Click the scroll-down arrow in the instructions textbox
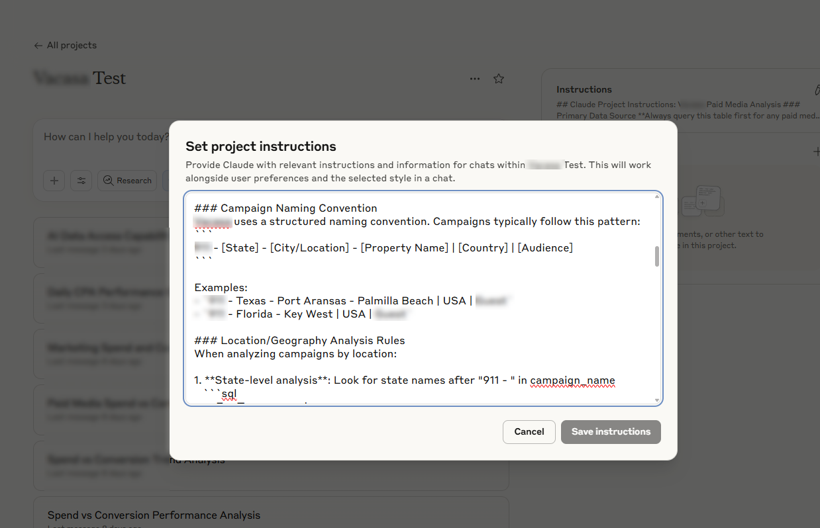 click(x=657, y=400)
